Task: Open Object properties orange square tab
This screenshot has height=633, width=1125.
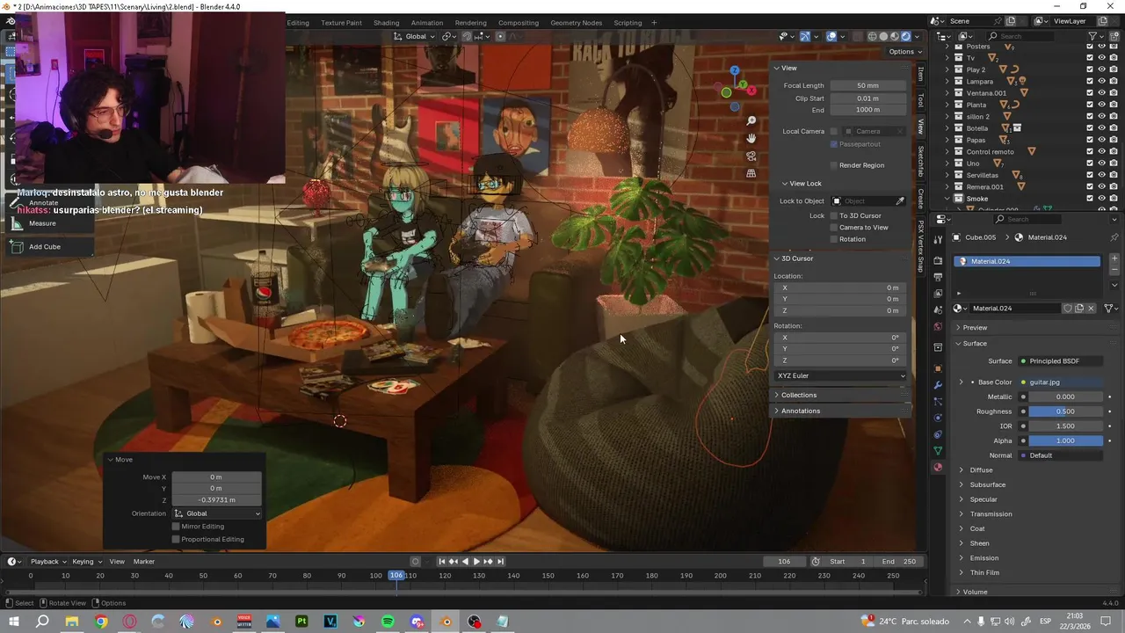Action: (938, 368)
